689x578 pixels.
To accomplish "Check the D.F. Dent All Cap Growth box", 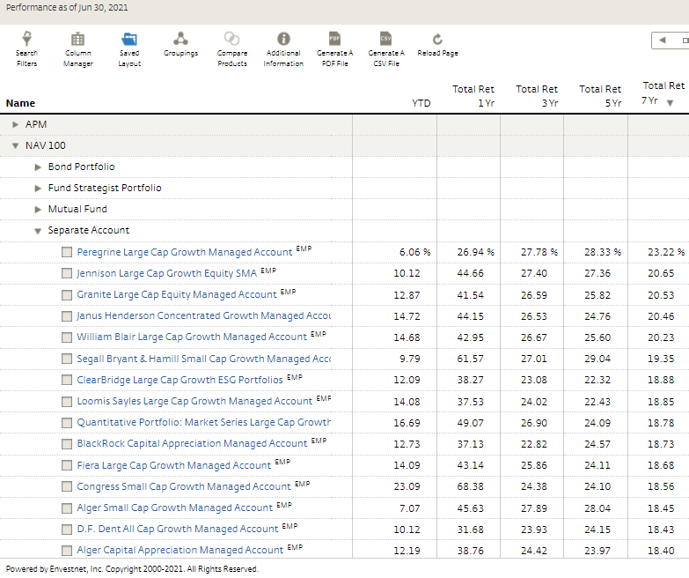I will click(x=67, y=529).
